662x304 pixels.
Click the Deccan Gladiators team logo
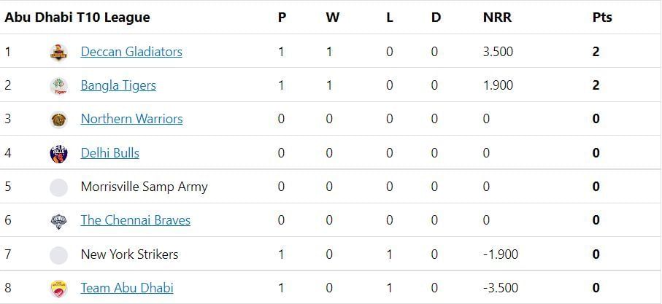coord(58,52)
